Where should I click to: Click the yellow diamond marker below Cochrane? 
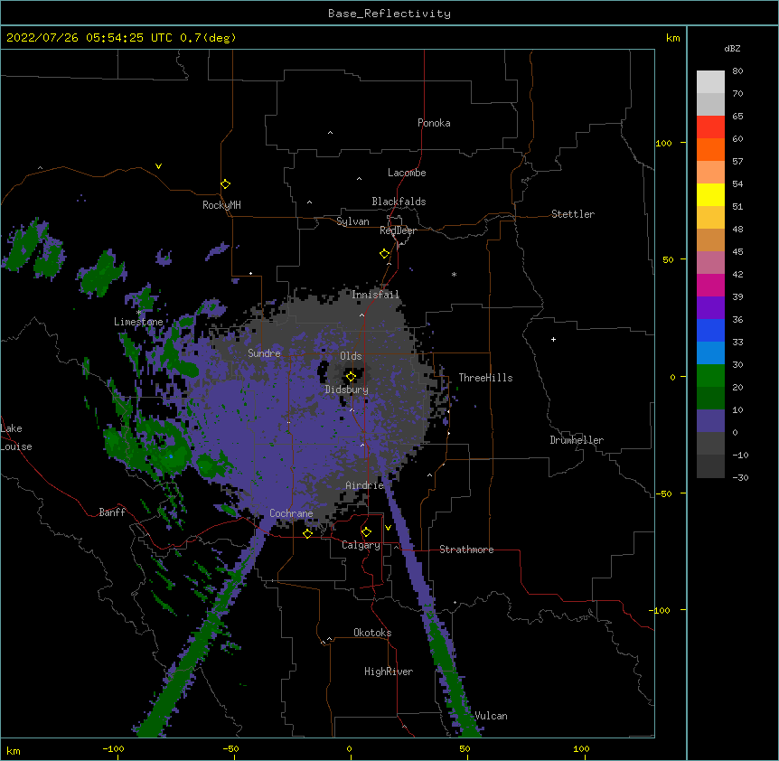click(307, 533)
